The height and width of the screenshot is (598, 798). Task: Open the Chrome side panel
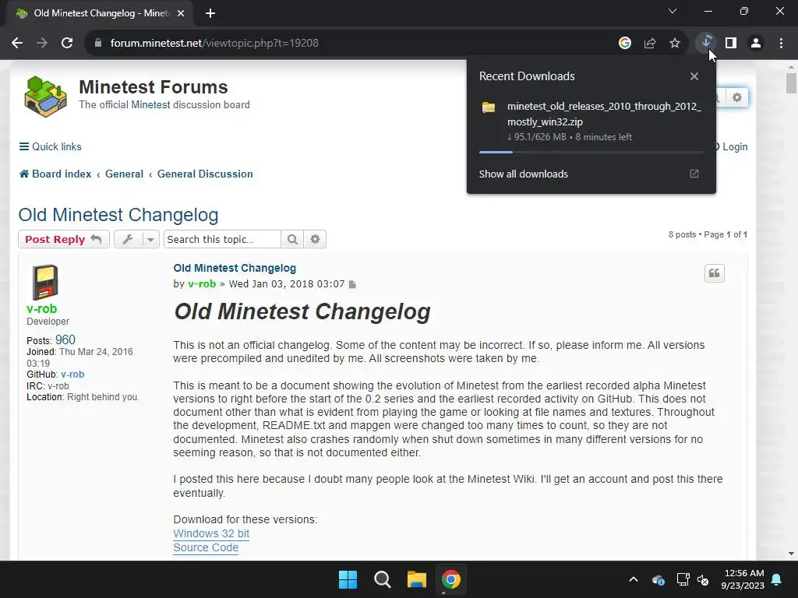point(731,44)
